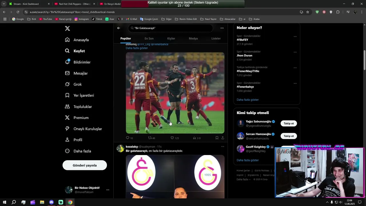Open Profil page
Screen dimensions: 366x206
coord(73,140)
